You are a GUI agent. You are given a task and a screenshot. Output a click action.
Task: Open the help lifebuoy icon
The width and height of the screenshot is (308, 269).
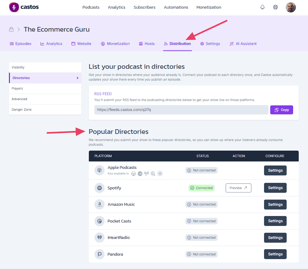tap(275, 7)
